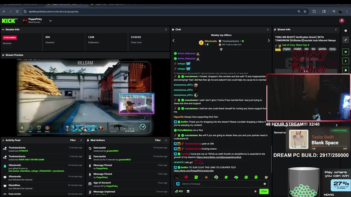Click the green Chat send button
Screen dimensions: 351x197
[x=264, y=192]
